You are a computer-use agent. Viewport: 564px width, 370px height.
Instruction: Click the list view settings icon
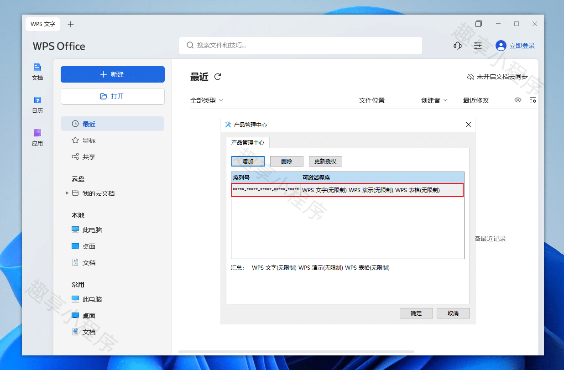coord(533,100)
